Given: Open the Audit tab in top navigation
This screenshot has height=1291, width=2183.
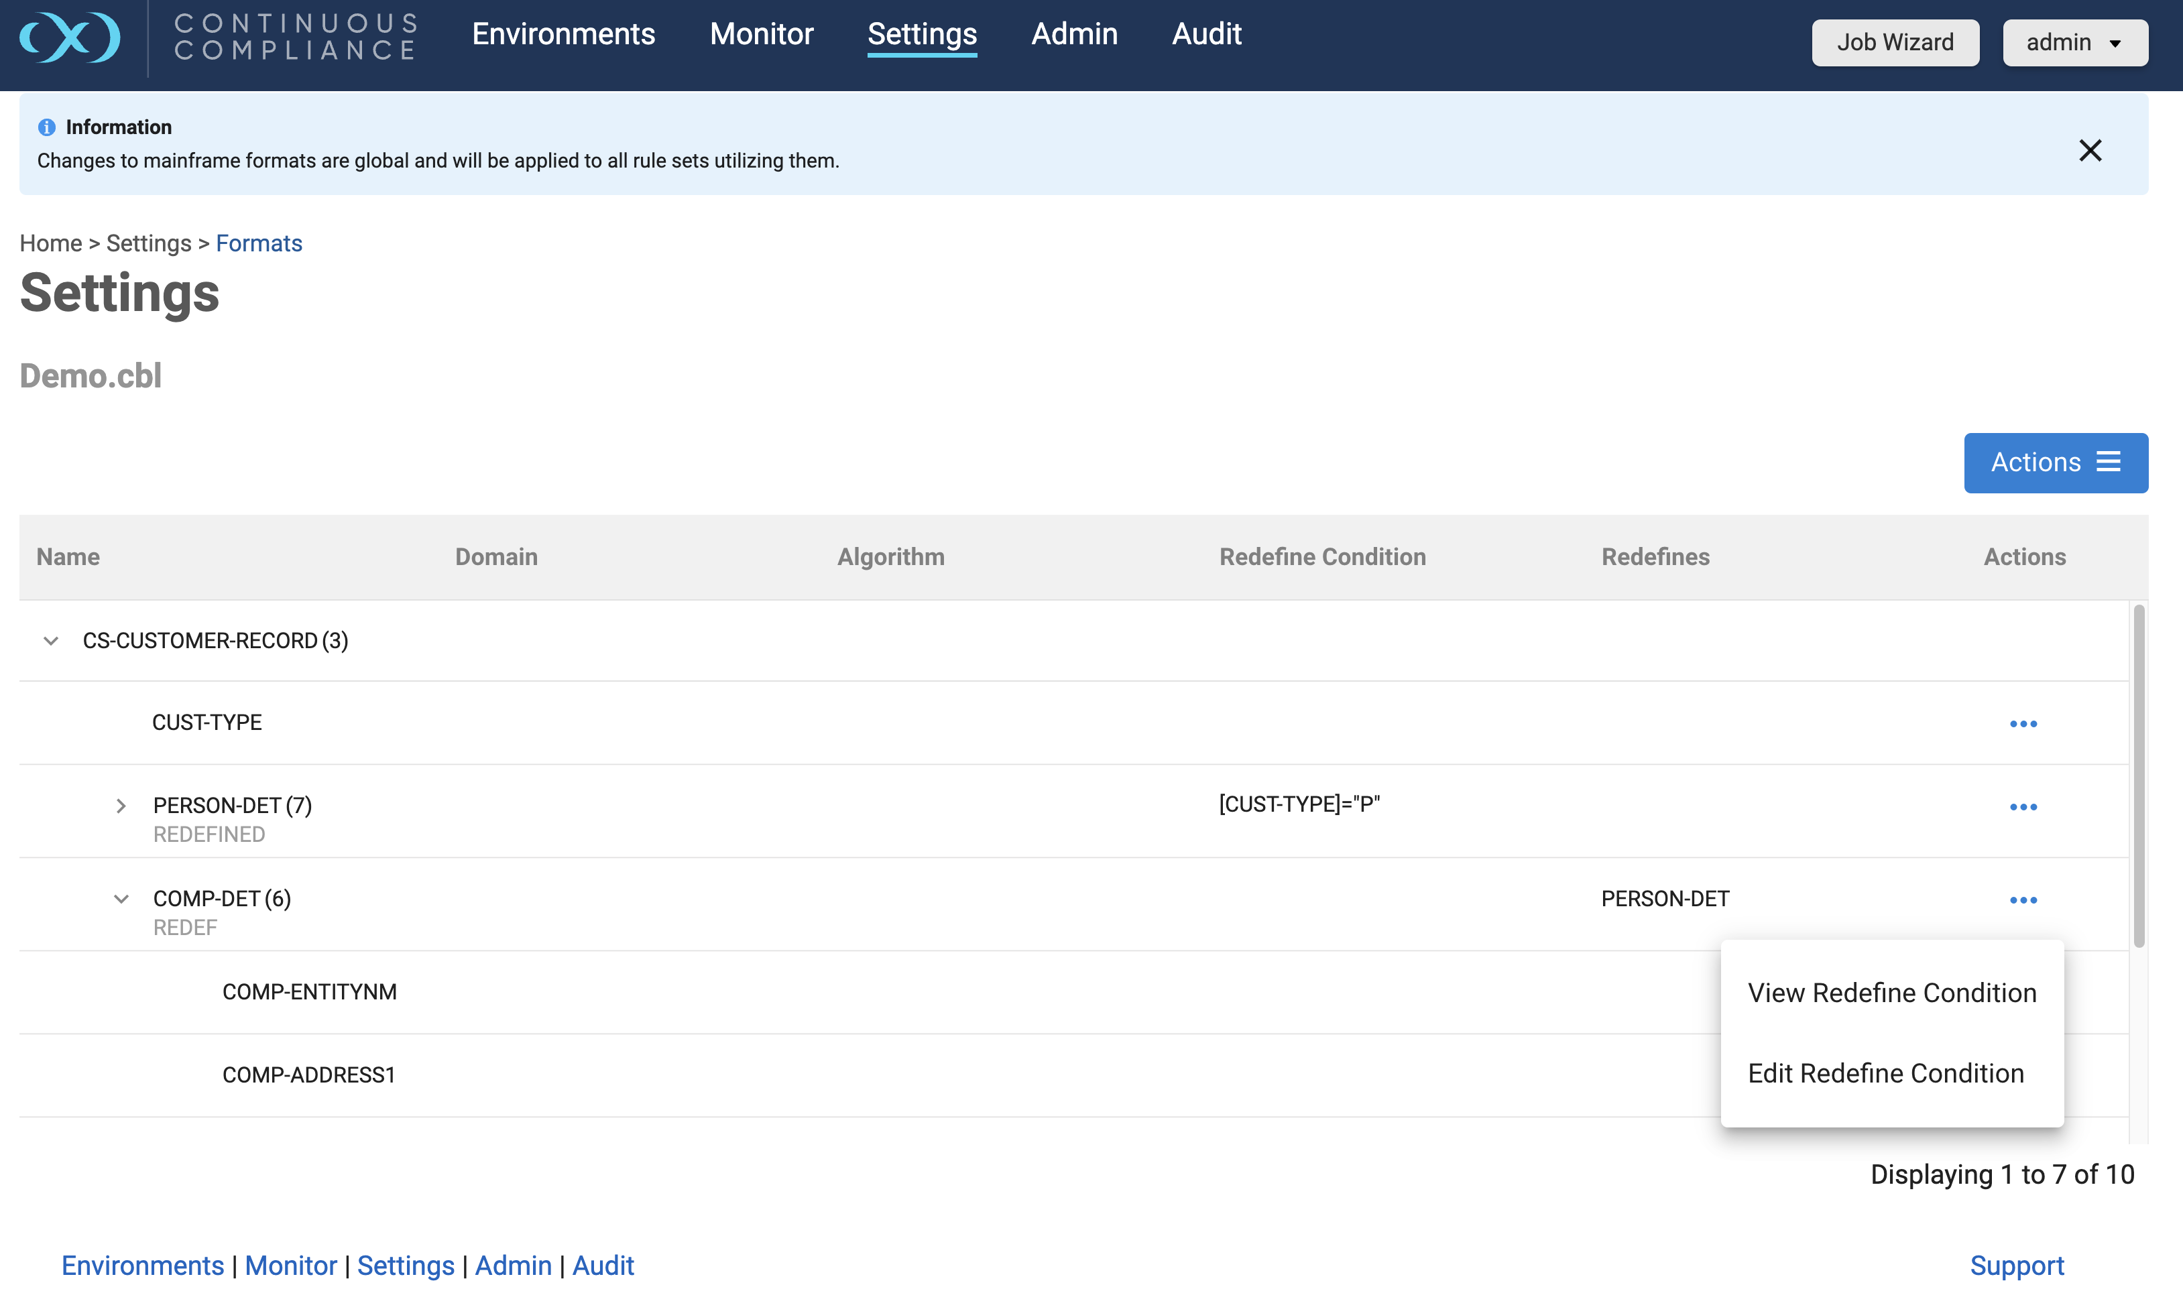Looking at the screenshot, I should [x=1206, y=34].
